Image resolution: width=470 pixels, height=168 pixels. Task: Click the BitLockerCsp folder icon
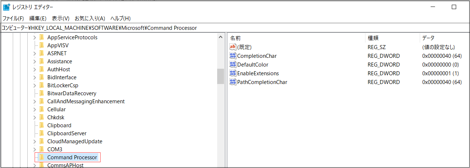[x=42, y=85]
